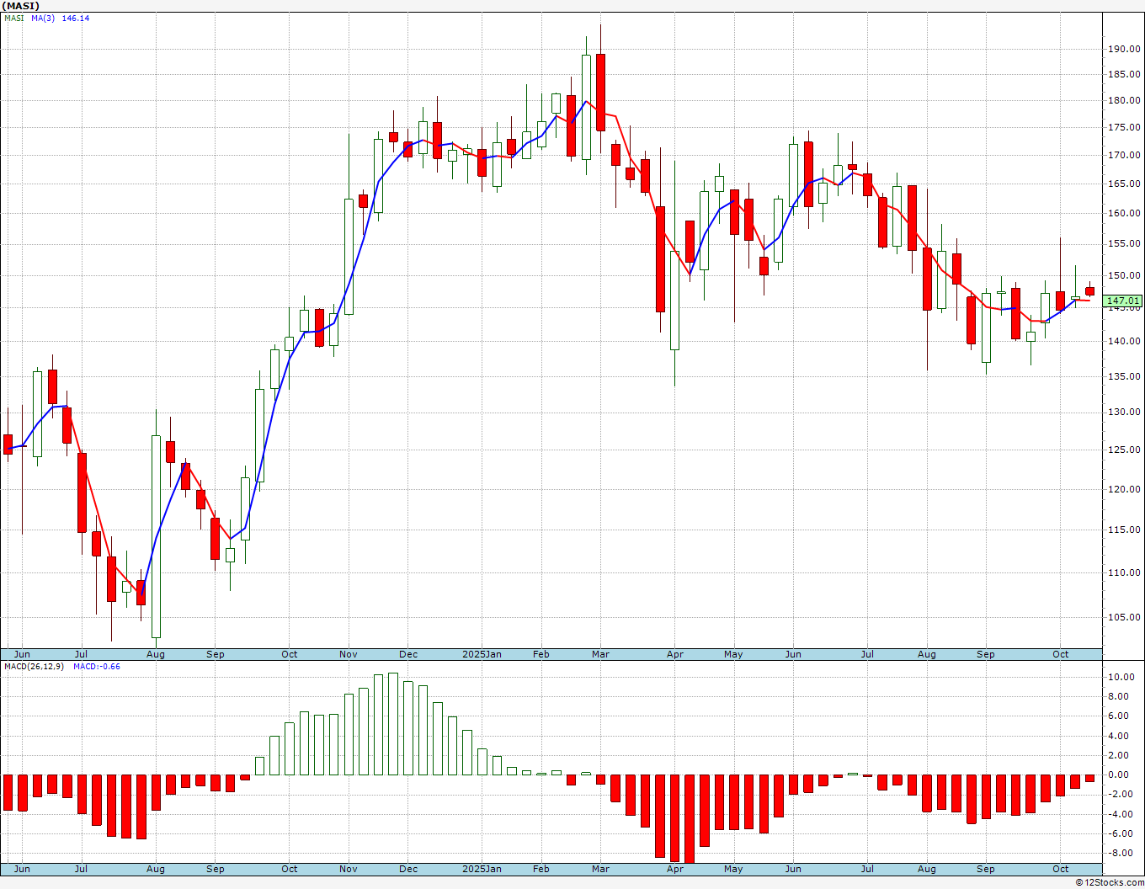
Task: Click May on the price chart's time axis
Action: coord(733,654)
